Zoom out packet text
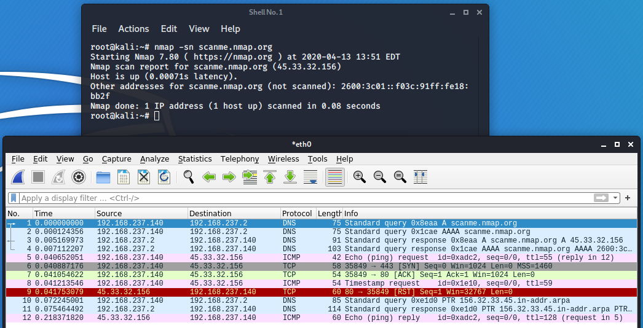This screenshot has width=643, height=328. coord(380,177)
